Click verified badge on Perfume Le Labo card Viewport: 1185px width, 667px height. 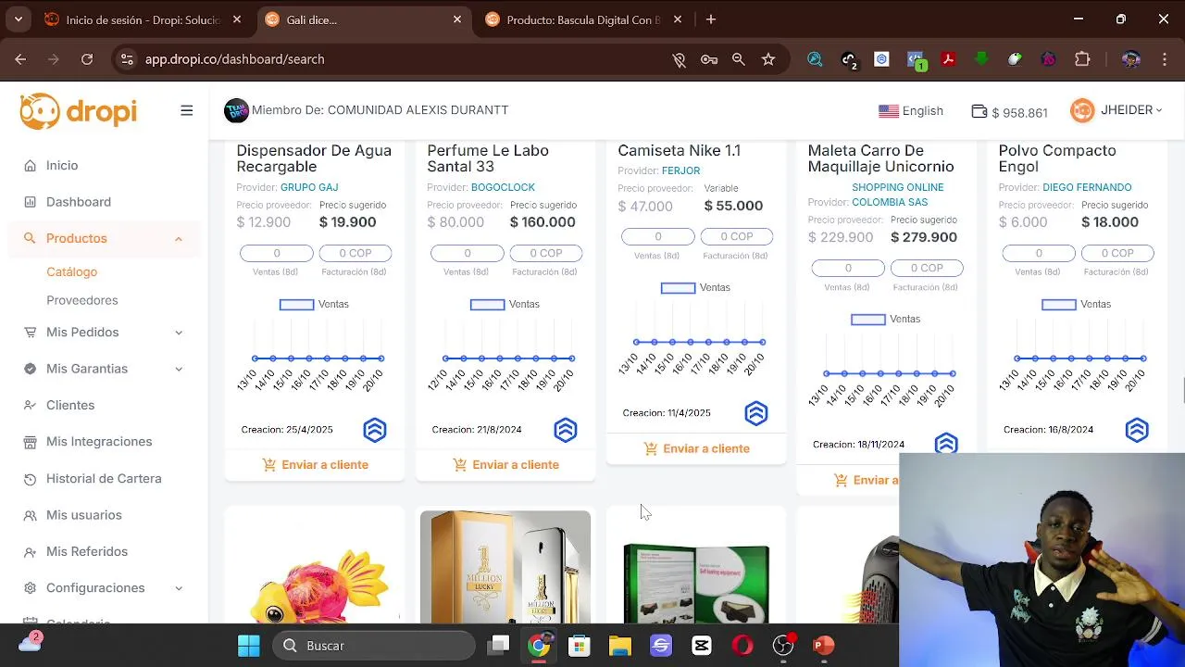(x=566, y=430)
